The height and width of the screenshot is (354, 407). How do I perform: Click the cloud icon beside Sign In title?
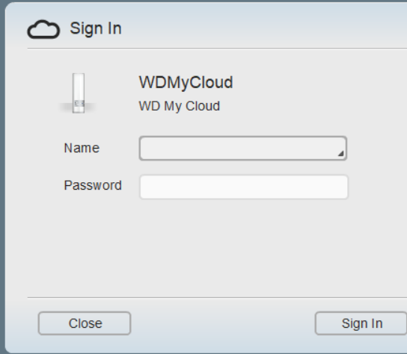pos(43,29)
